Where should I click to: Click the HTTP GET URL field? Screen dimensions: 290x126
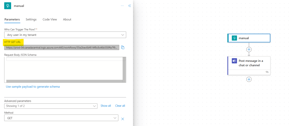pos(62,47)
